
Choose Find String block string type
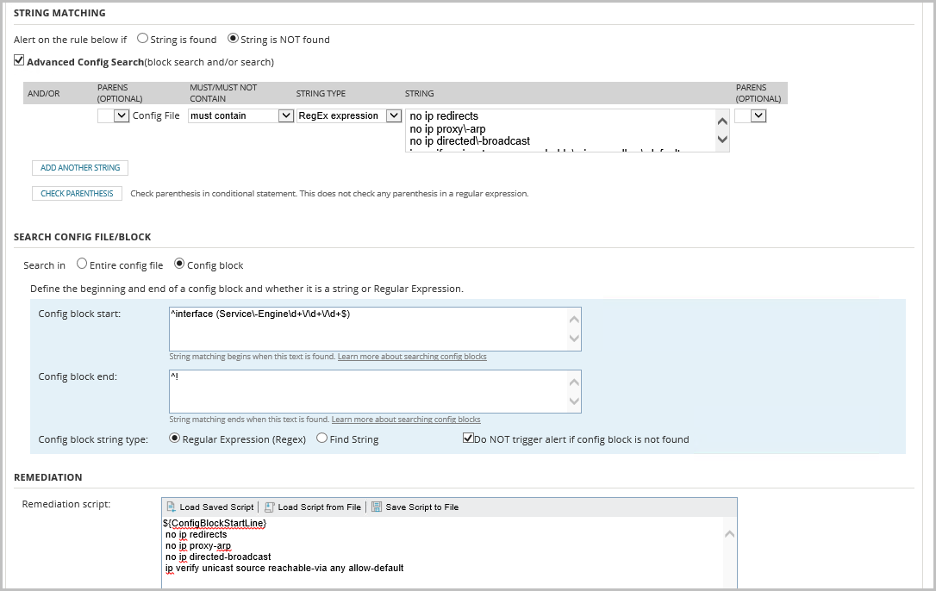(x=321, y=439)
